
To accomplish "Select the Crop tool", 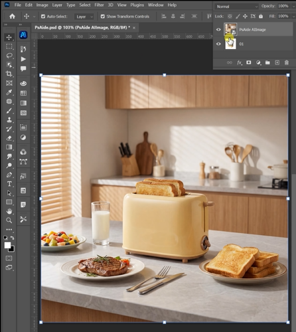I will pos(9,74).
